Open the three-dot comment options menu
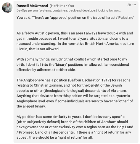 coord(134,5)
